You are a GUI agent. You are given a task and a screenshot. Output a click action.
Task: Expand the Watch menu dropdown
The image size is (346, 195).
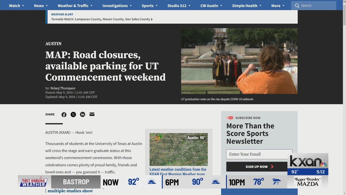pyautogui.click(x=23, y=6)
